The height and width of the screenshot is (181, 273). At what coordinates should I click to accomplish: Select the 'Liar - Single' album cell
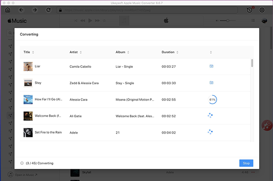pos(124,67)
